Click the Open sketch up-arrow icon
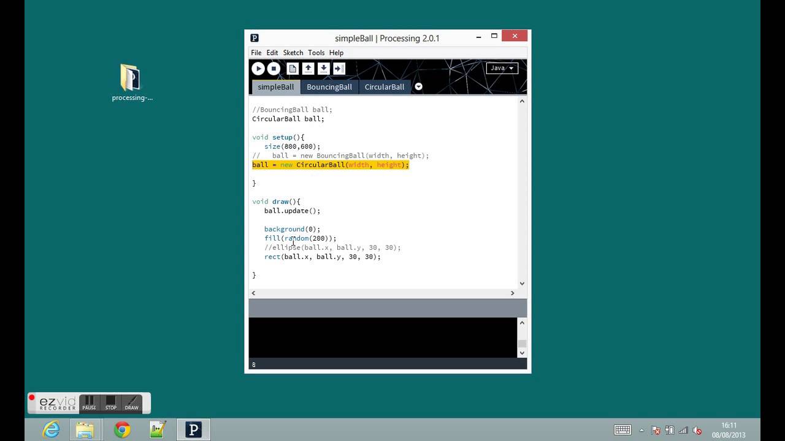This screenshot has width=785, height=441. (x=308, y=69)
